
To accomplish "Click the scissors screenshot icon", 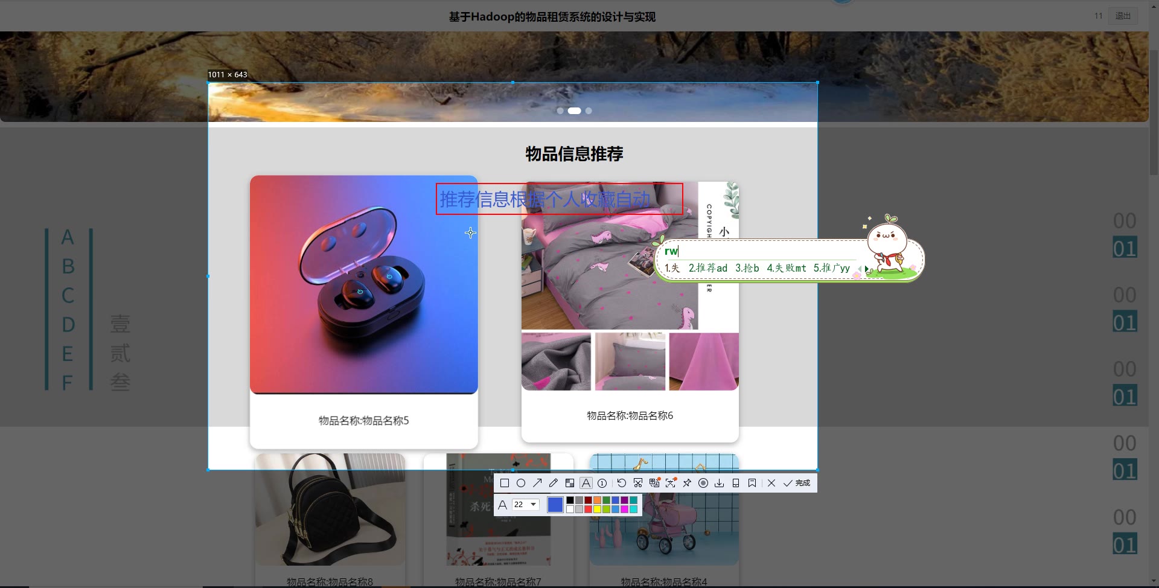I will (638, 483).
